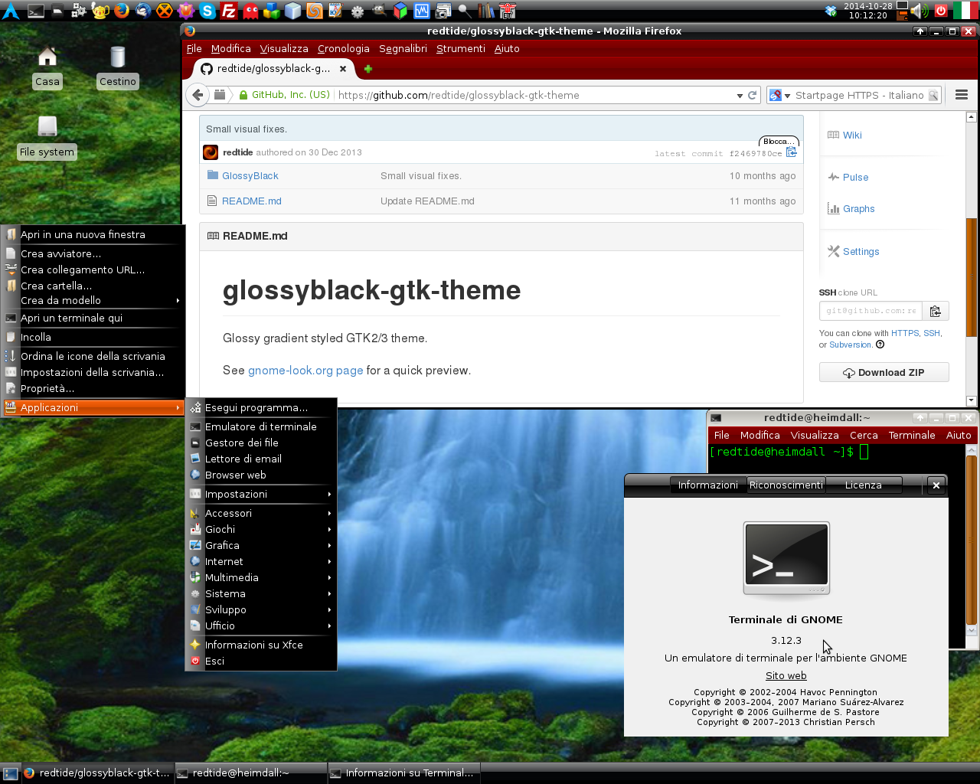Choose Esegui programma... menu entry
This screenshot has height=784, width=980.
click(x=261, y=407)
